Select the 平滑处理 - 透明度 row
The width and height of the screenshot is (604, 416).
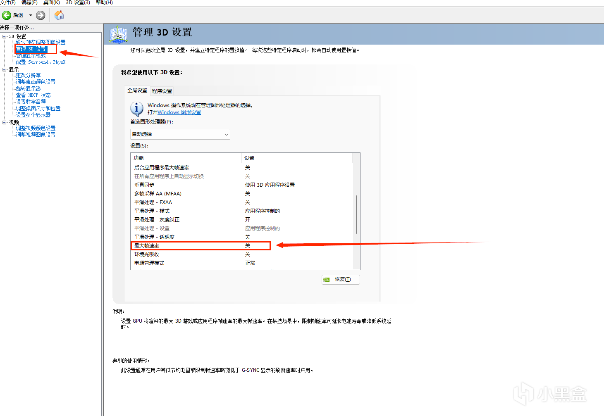pos(242,237)
